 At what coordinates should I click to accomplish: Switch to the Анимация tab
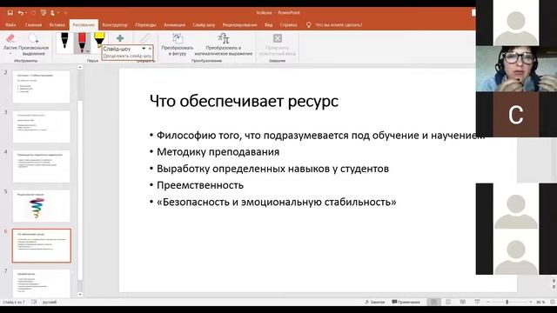(174, 25)
